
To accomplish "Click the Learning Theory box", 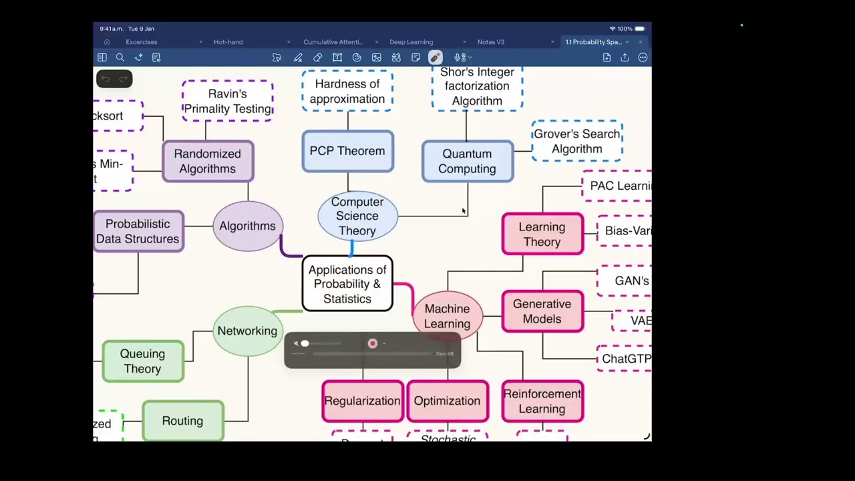I will (x=542, y=234).
